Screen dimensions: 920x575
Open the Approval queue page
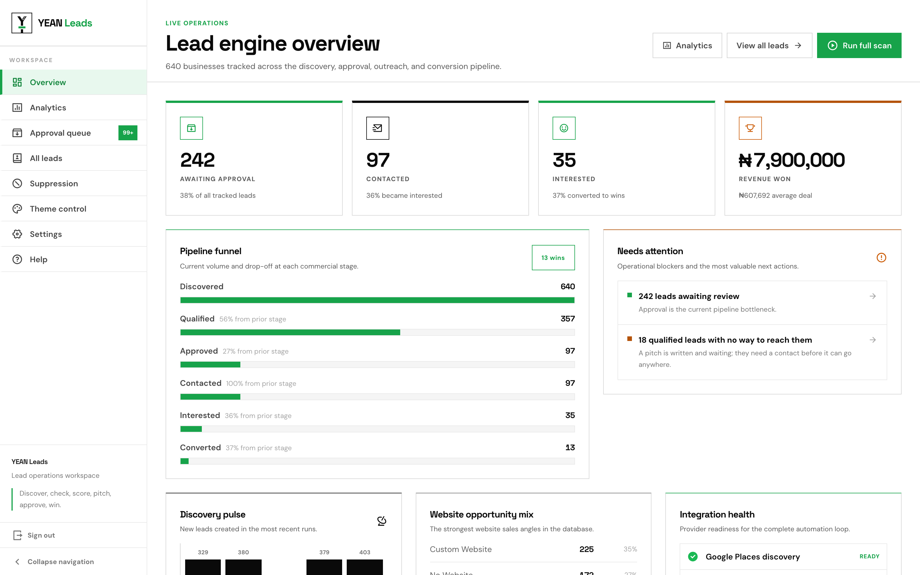(x=74, y=133)
